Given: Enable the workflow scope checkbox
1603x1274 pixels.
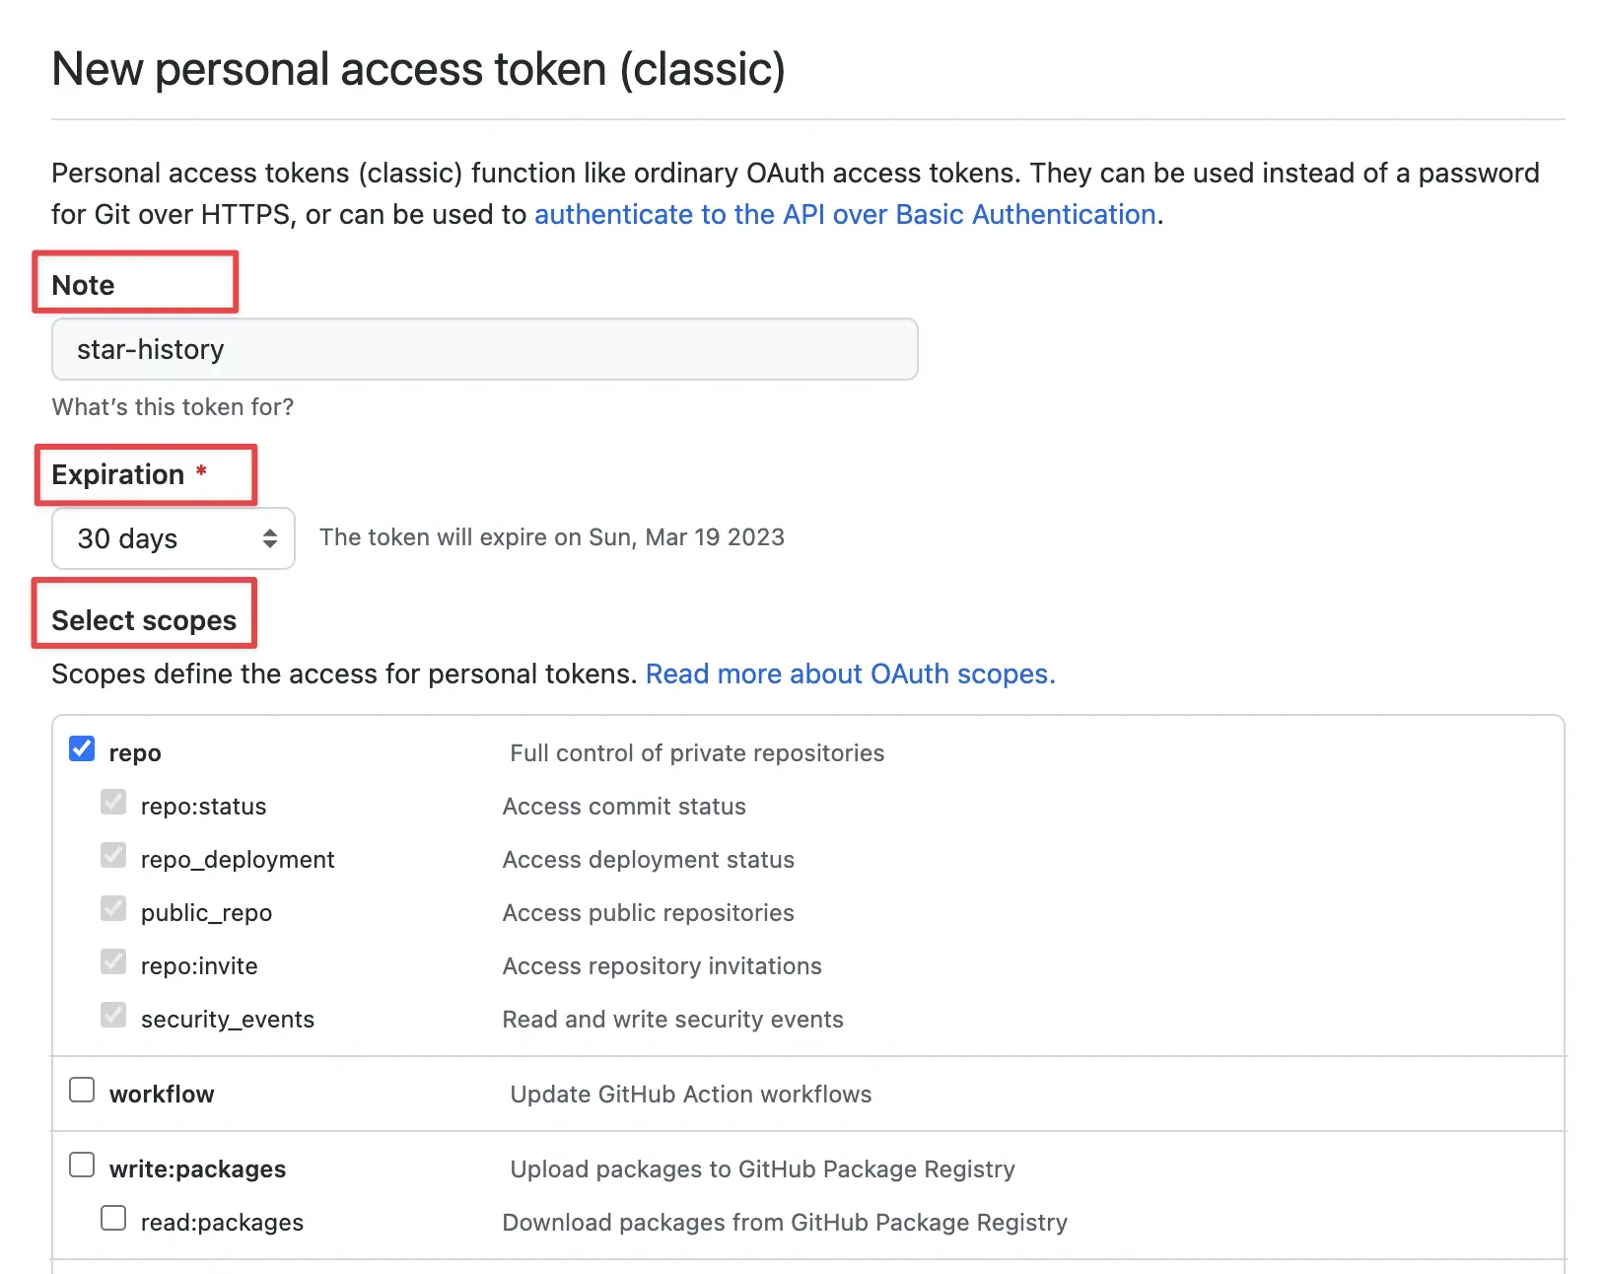Looking at the screenshot, I should pos(82,1090).
